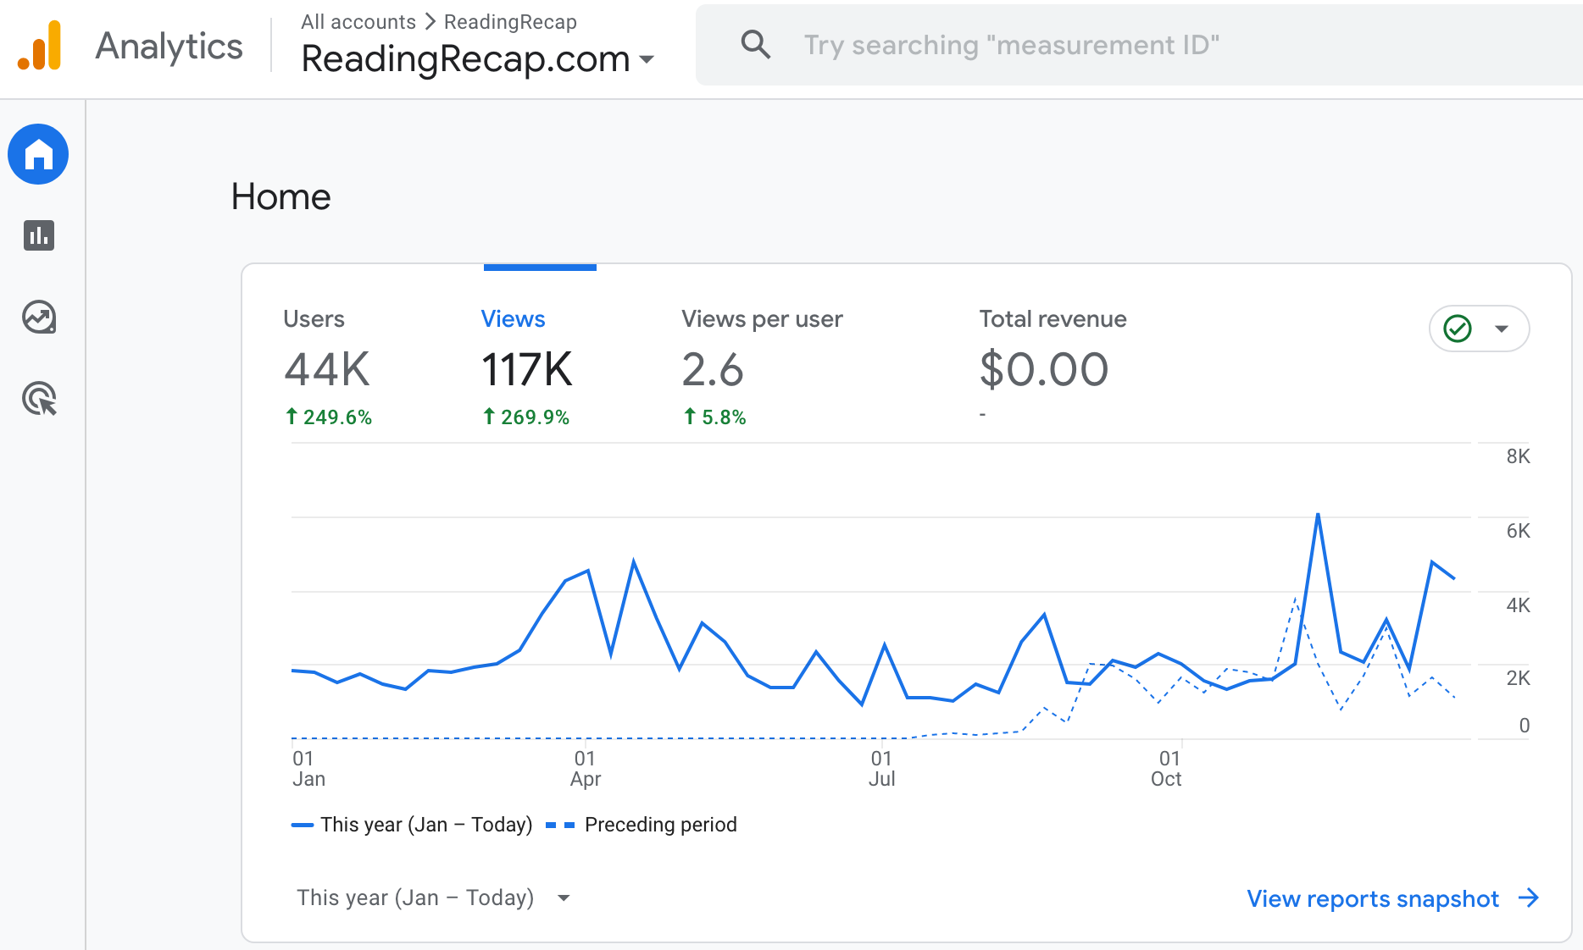The width and height of the screenshot is (1583, 950).
Task: Click the This year legend entry below the chart
Action: (412, 825)
